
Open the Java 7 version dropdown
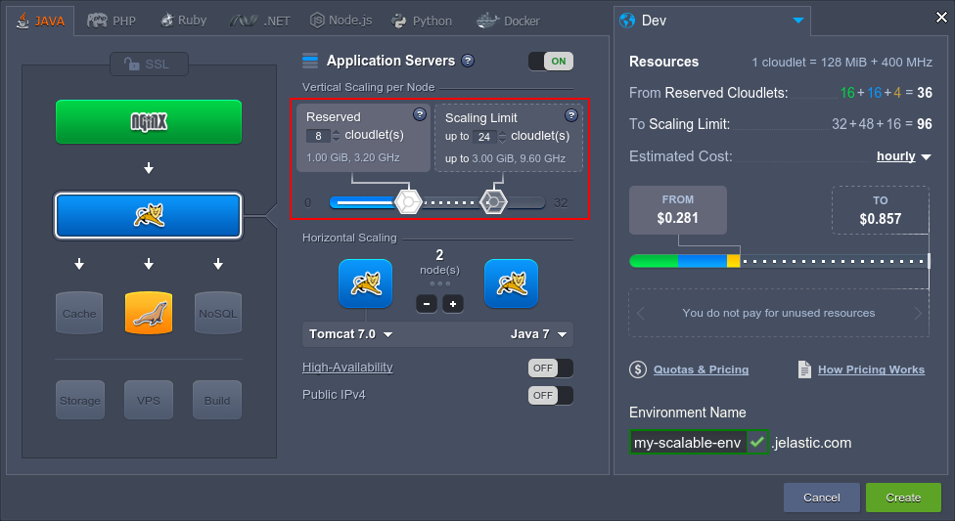(538, 334)
